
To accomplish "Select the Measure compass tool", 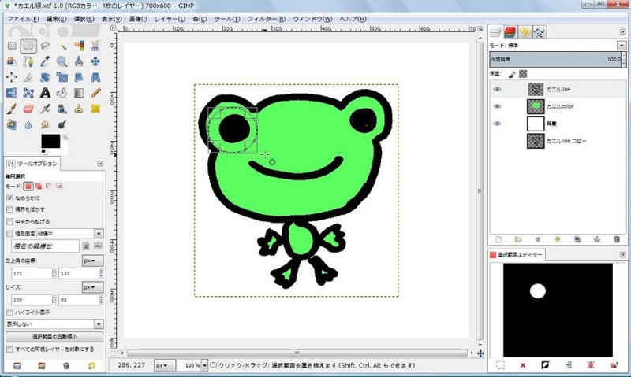I will (79, 61).
